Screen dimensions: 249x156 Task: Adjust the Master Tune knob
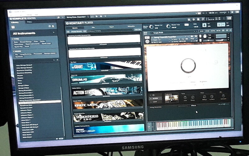point(168,26)
